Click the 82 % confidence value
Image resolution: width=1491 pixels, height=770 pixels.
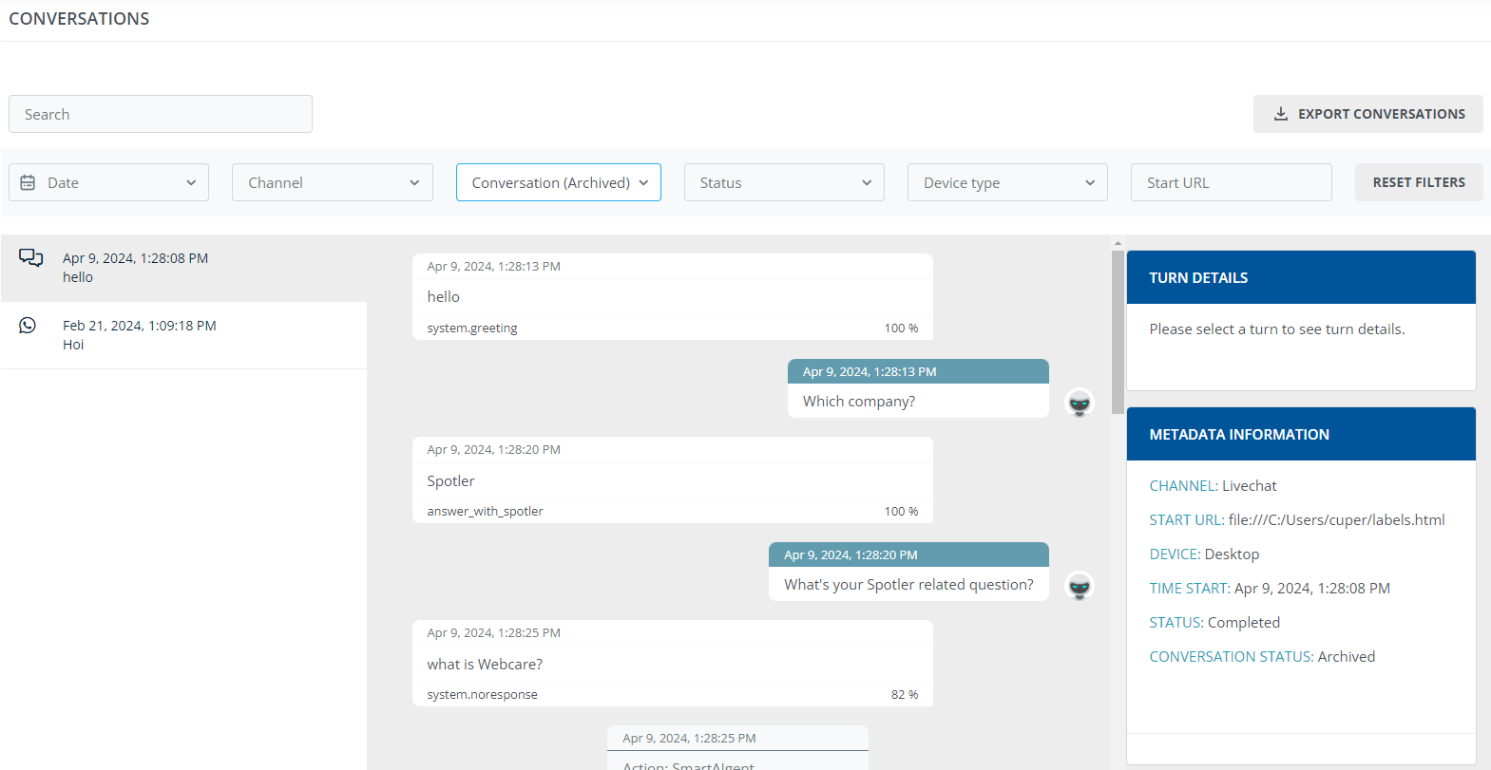click(x=905, y=694)
